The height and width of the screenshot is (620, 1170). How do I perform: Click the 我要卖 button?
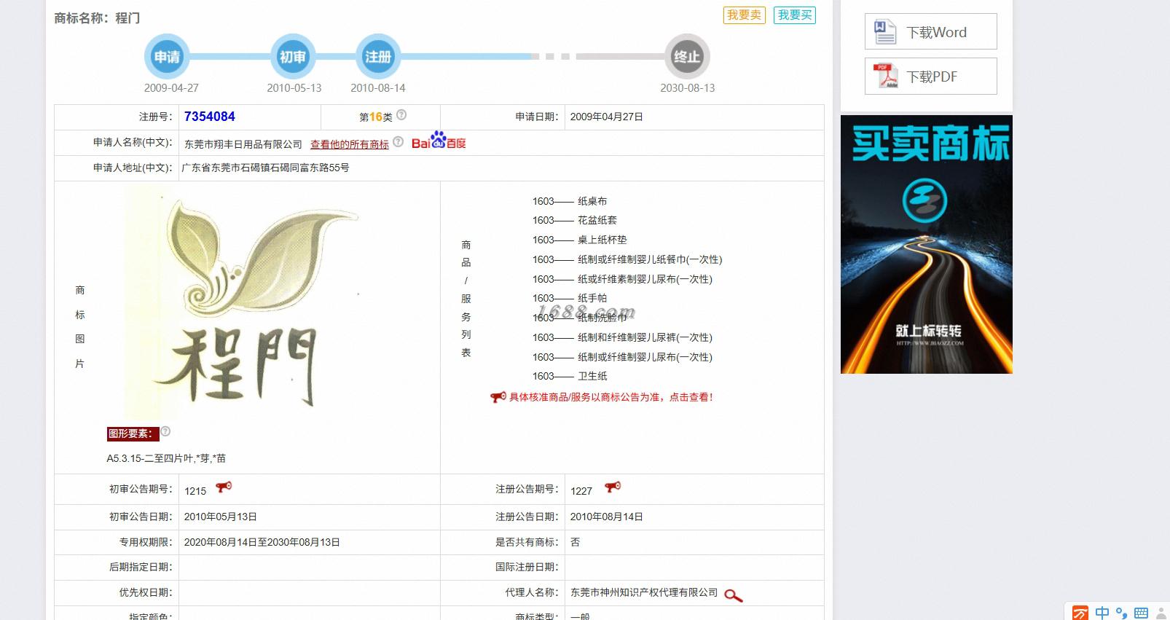coord(744,15)
